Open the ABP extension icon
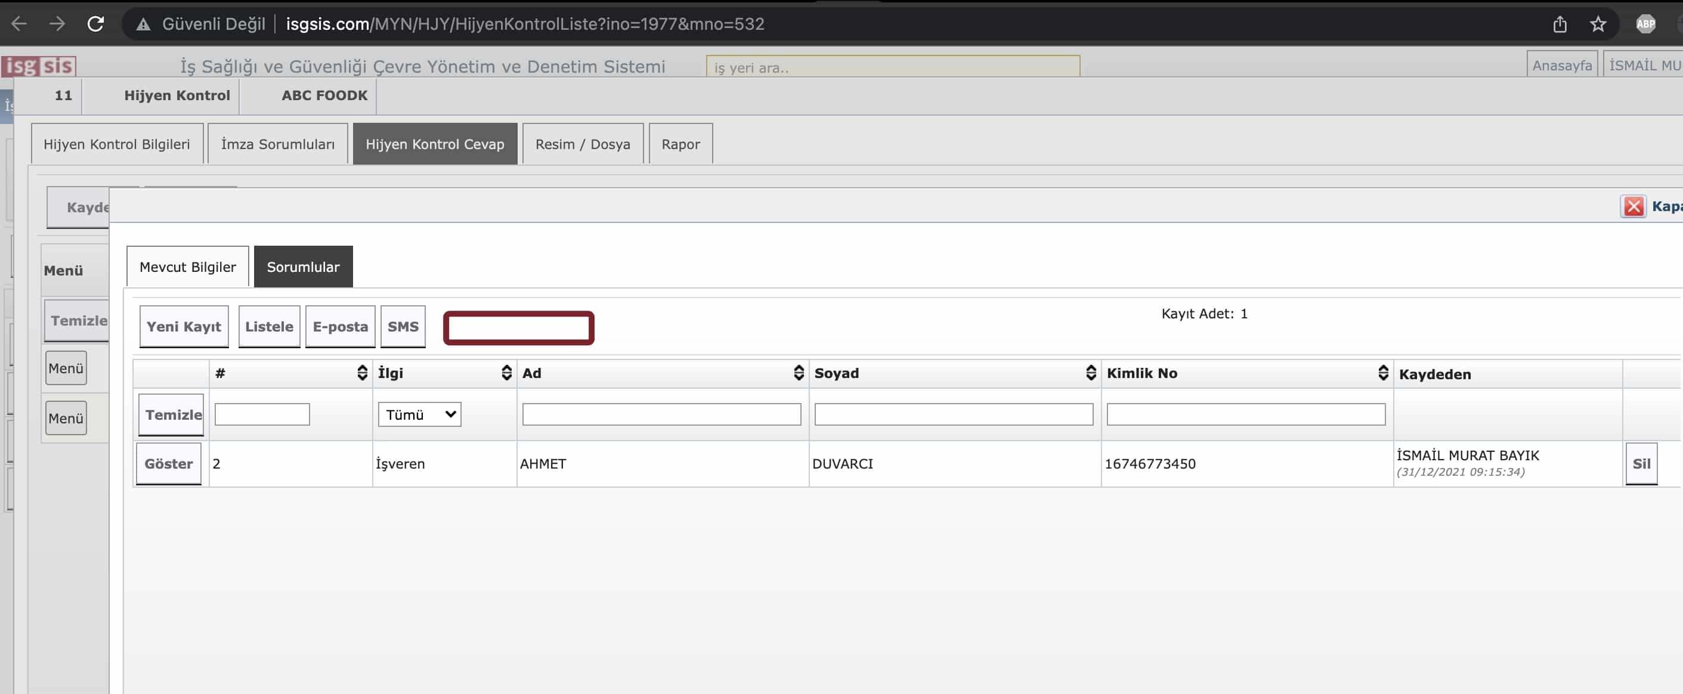1683x694 pixels. tap(1645, 24)
